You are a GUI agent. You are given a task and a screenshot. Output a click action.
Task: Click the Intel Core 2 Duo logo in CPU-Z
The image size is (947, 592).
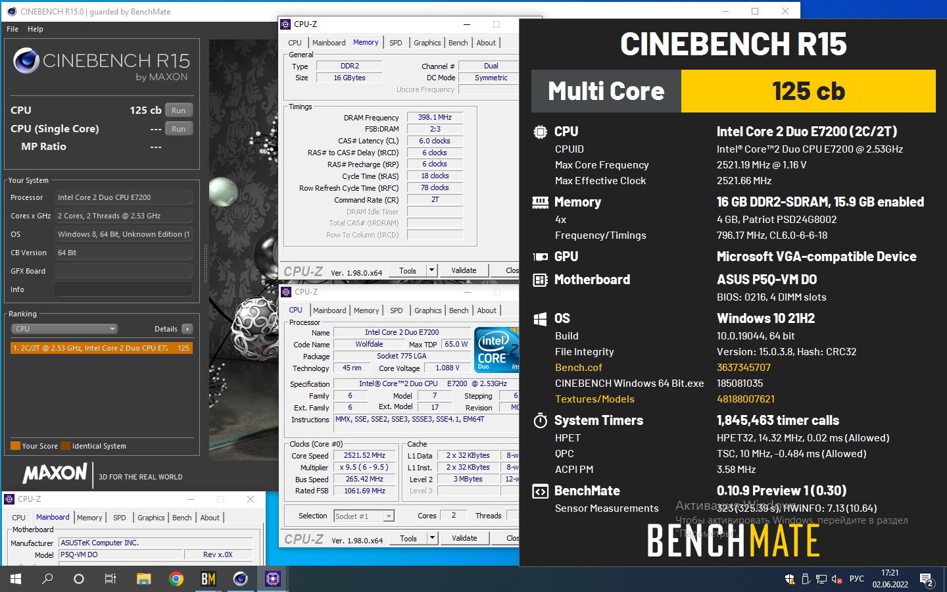tap(497, 351)
